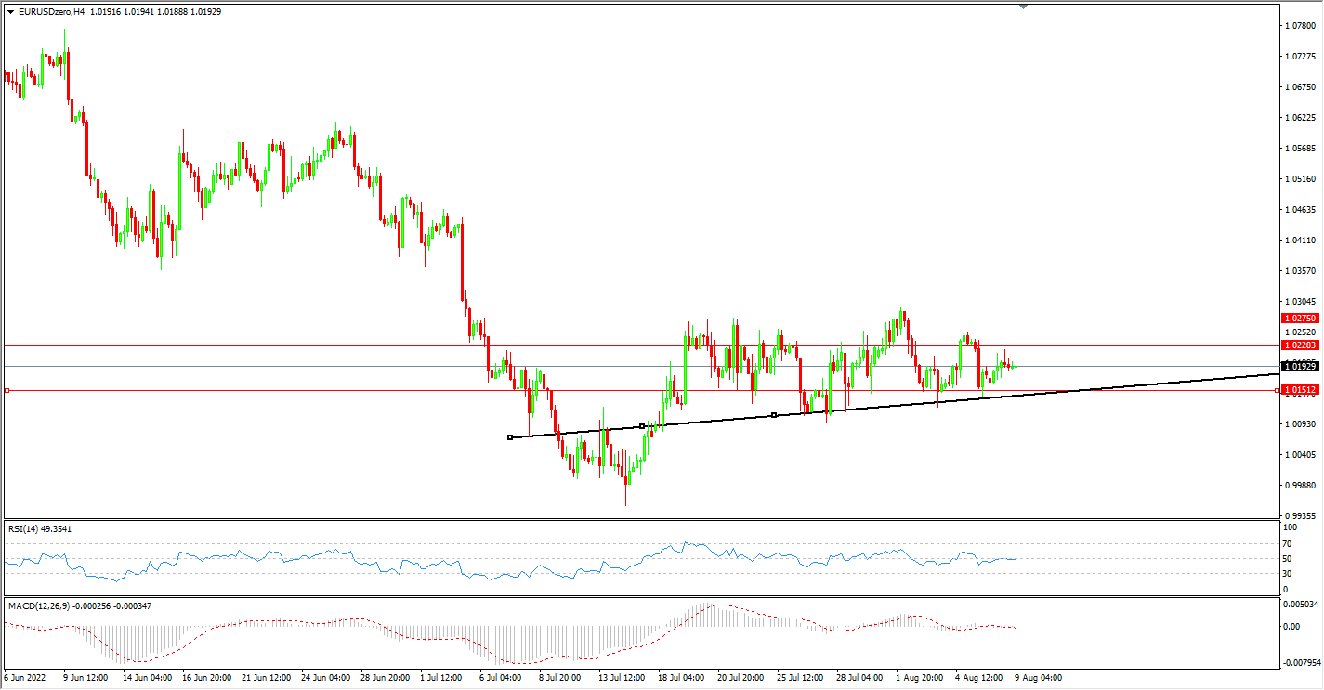
Task: Click the RSI scale value 100
Action: (1291, 529)
